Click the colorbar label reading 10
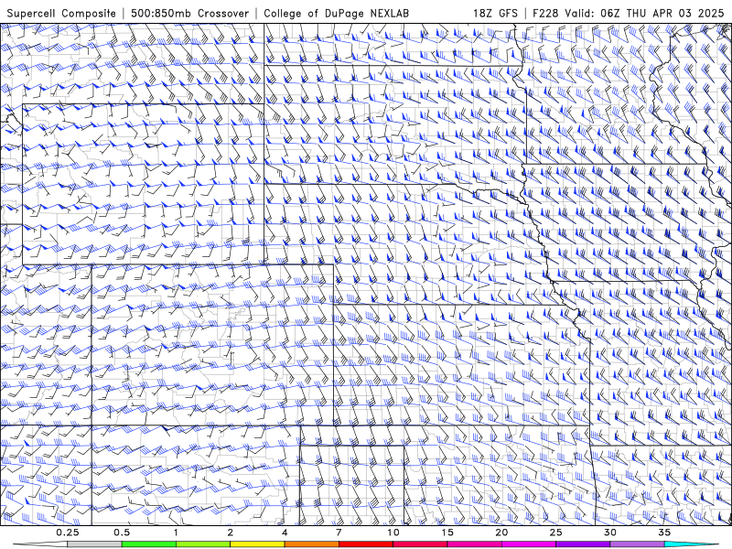This screenshot has width=732, height=549. [x=393, y=533]
